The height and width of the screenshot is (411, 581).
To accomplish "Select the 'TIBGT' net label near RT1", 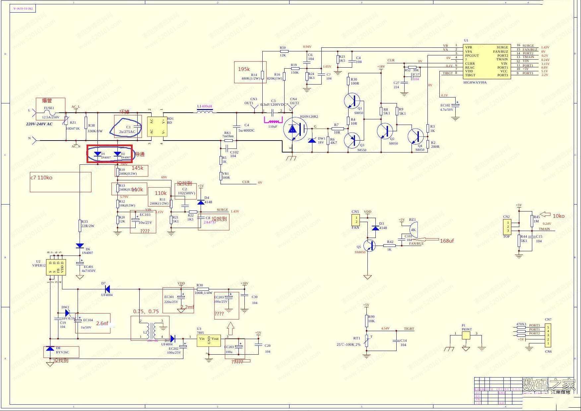I will coord(409,328).
